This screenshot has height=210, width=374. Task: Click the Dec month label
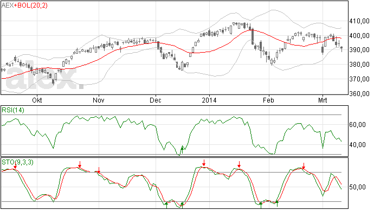click(x=156, y=100)
